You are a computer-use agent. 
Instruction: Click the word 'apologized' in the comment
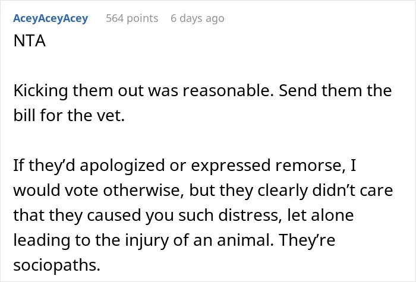pyautogui.click(x=122, y=166)
